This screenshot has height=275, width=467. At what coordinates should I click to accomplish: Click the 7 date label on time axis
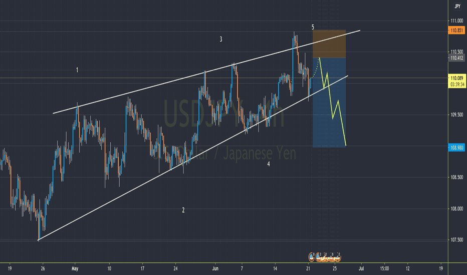tap(242, 269)
